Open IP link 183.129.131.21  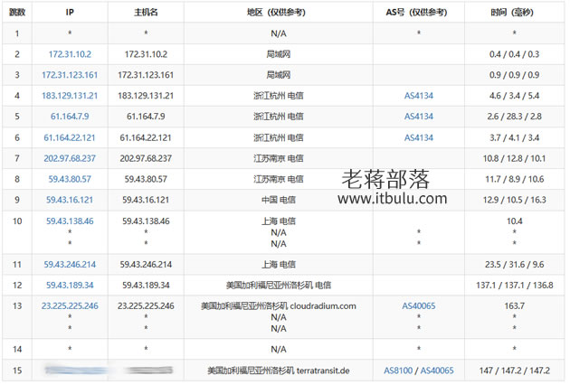click(70, 96)
